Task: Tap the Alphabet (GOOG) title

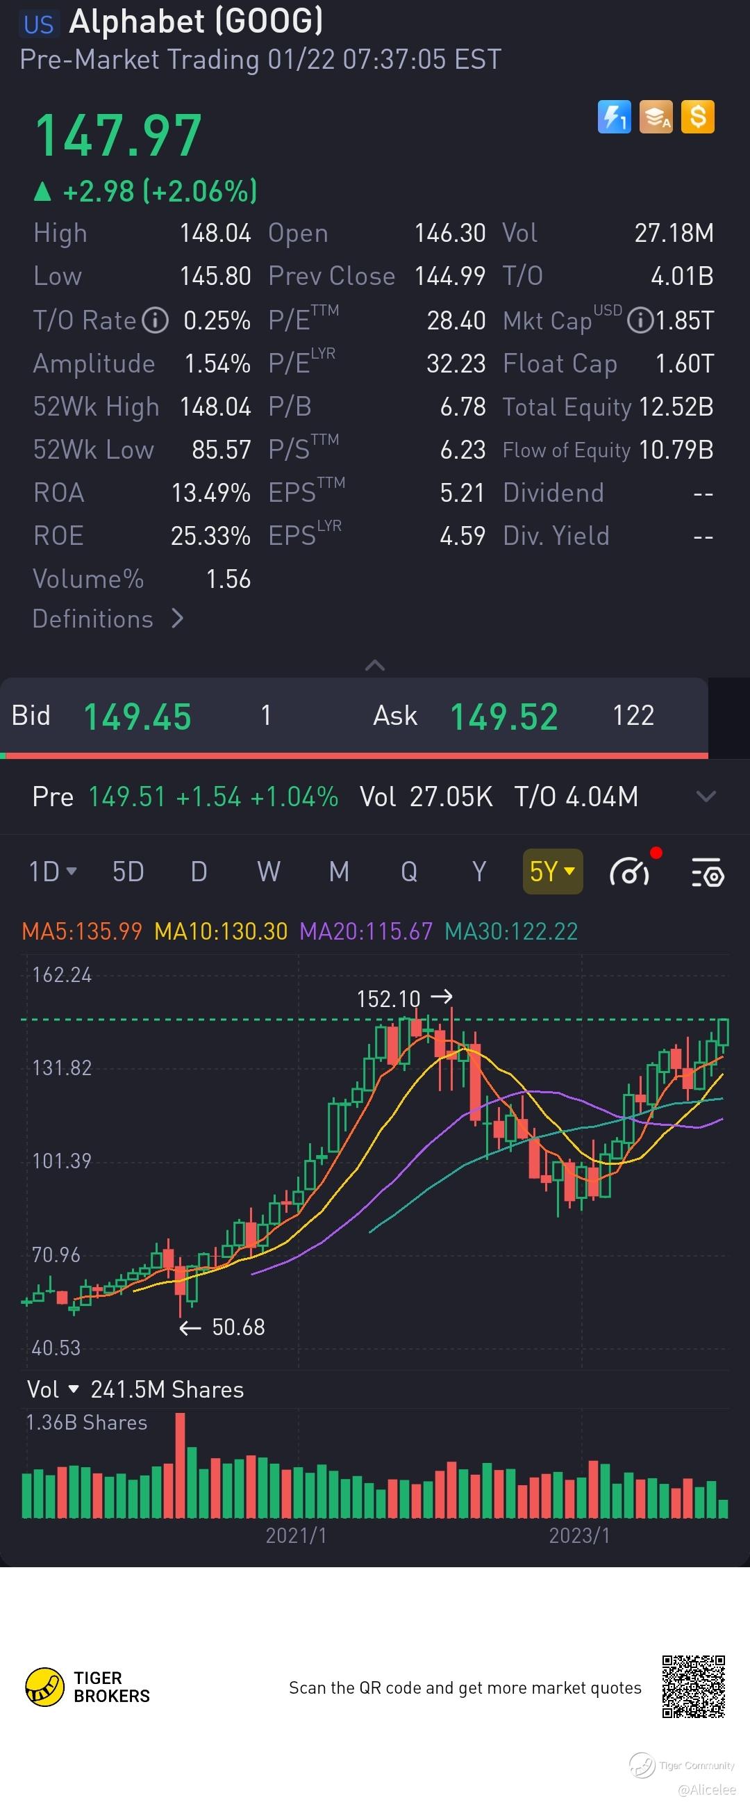Action: coord(197,22)
